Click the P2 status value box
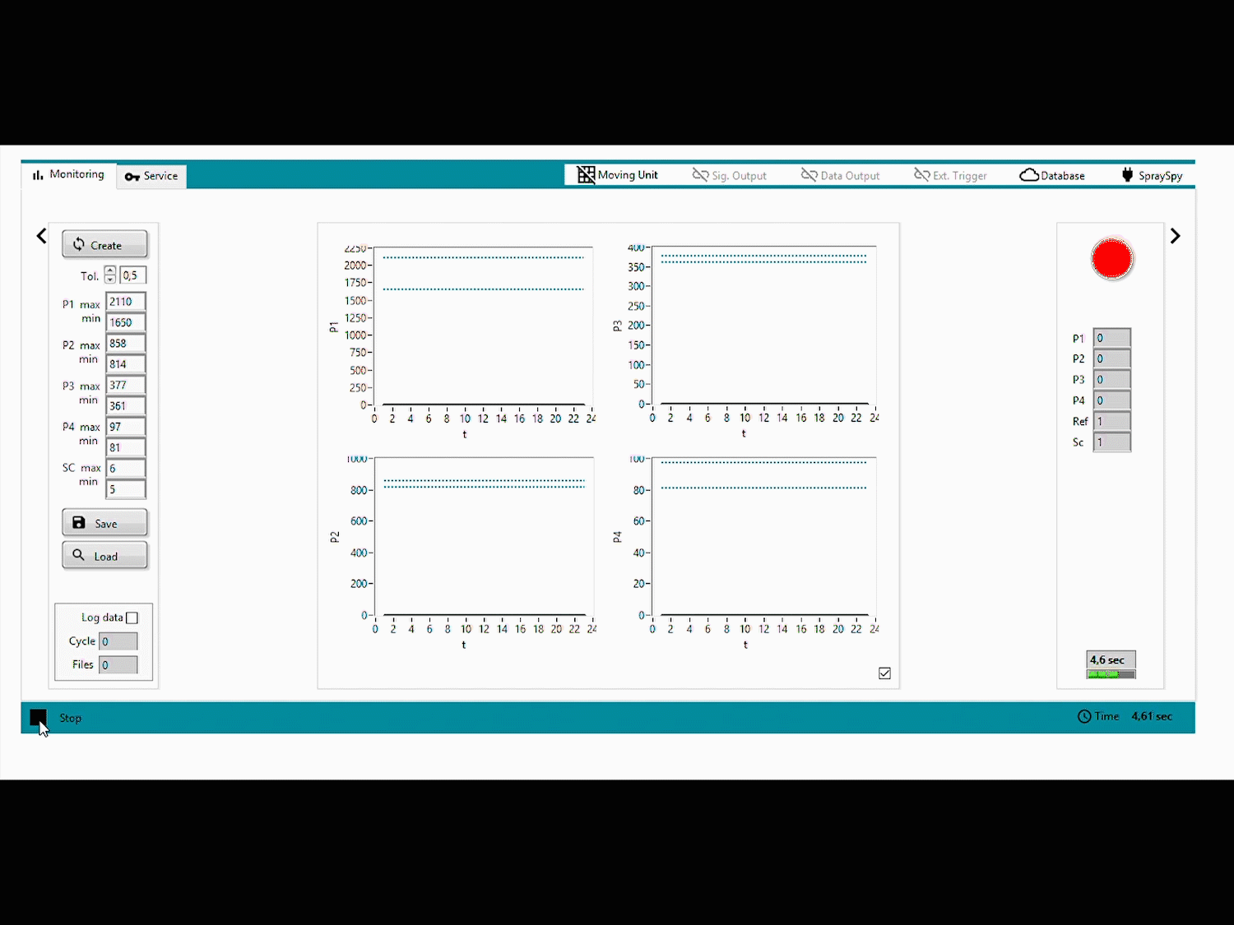The width and height of the screenshot is (1234, 925). [x=1111, y=358]
